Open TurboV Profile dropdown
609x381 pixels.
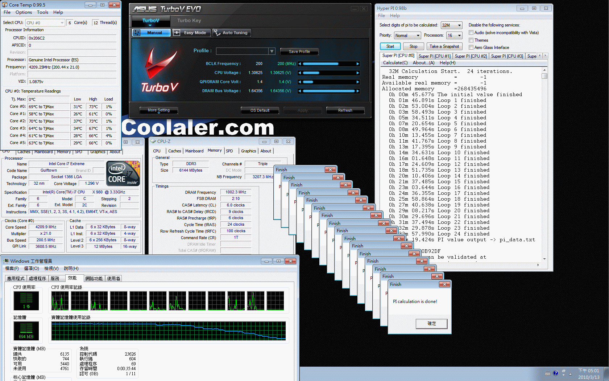point(272,51)
